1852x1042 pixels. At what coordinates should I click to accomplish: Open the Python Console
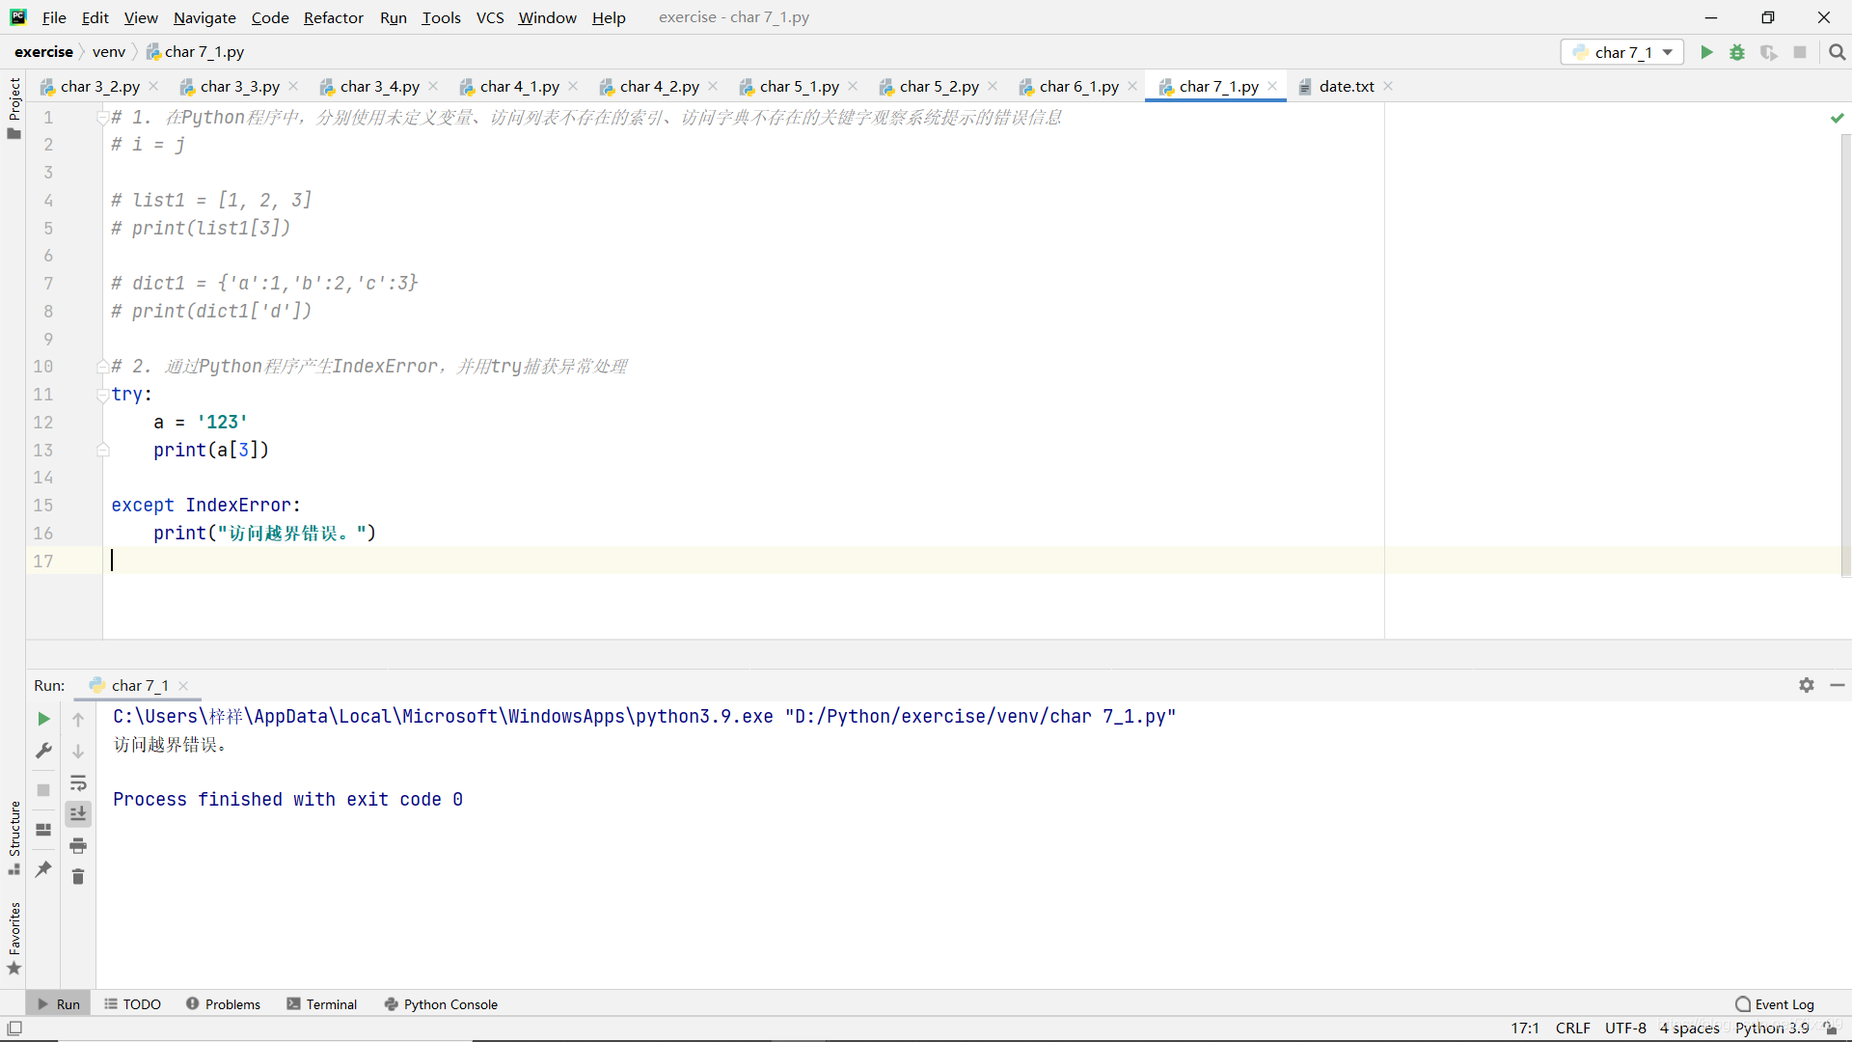coord(441,1004)
